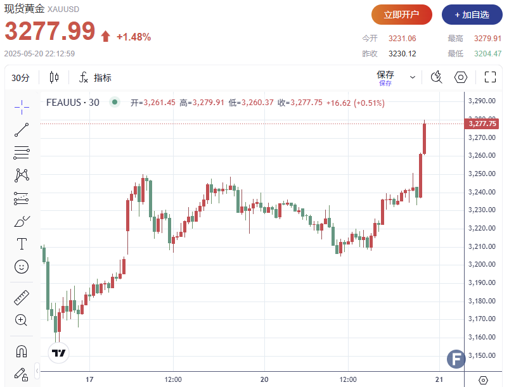
Task: Open the Fibonacci retracement tool
Action: click(22, 152)
